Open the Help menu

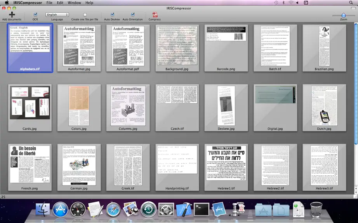[x=89, y=3]
